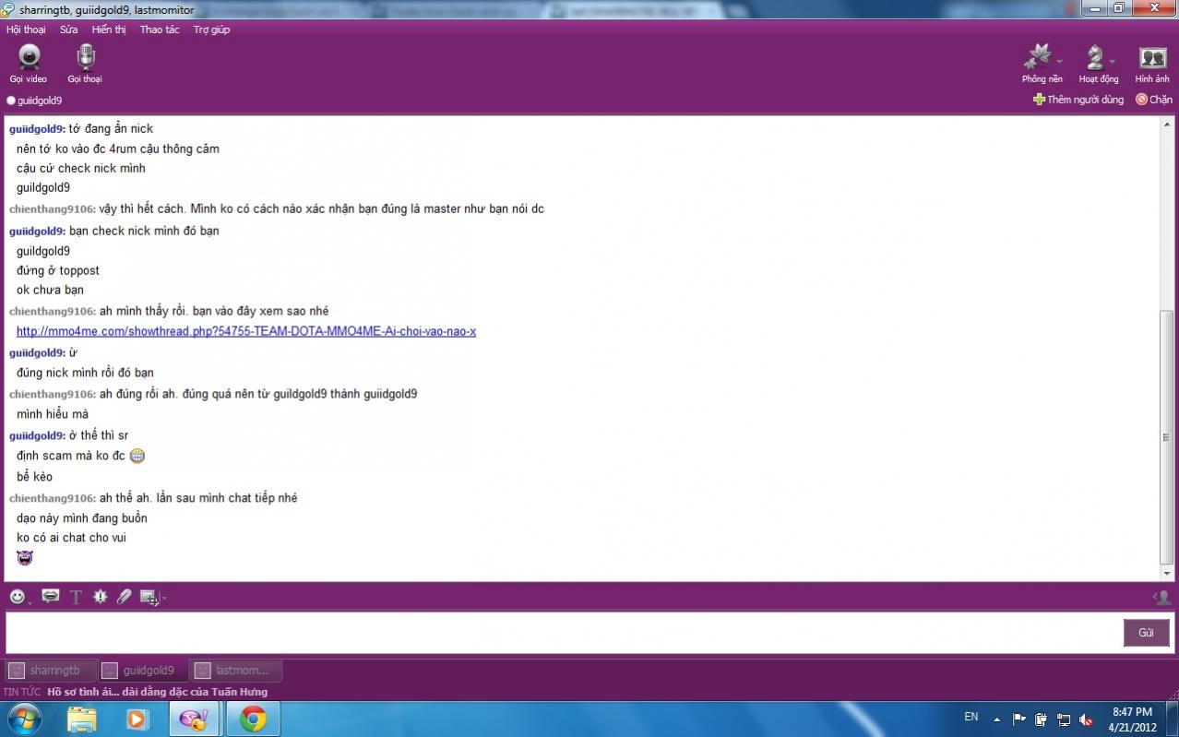Start a video call with the webcam icon
The image size is (1179, 737).
pos(29,58)
